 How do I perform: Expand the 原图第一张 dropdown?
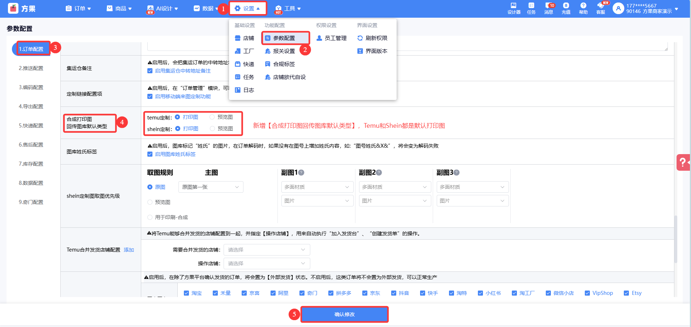[x=211, y=187]
